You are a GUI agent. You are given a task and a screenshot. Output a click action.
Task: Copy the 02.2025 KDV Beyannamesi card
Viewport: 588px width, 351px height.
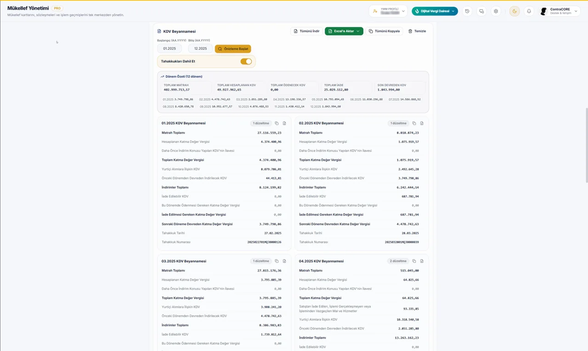click(x=414, y=123)
